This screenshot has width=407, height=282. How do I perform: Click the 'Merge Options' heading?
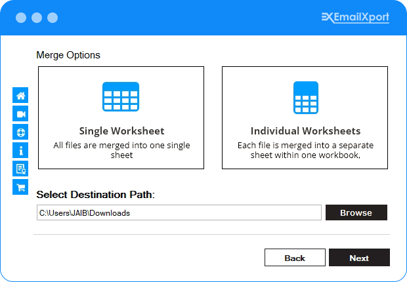click(68, 55)
